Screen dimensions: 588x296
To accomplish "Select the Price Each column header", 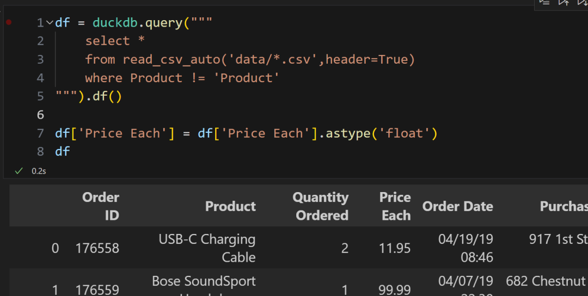I will 395,206.
